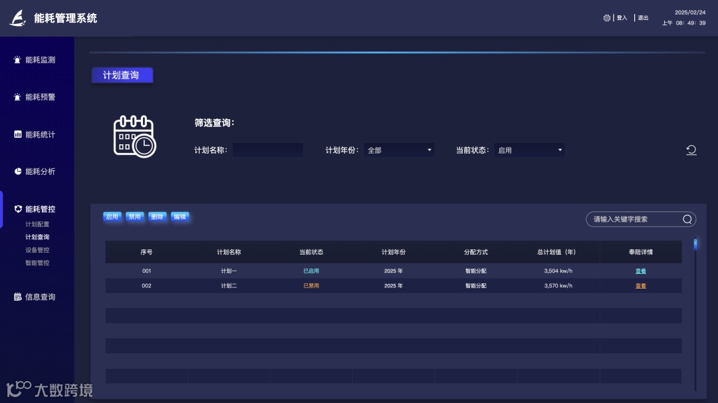Click the 计划名称 column header
This screenshot has width=718, height=403.
(229, 252)
